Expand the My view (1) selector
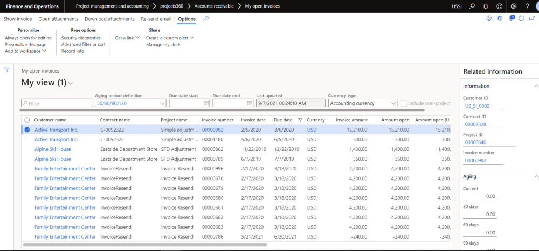Image resolution: width=539 pixels, height=251 pixels. pyautogui.click(x=71, y=83)
